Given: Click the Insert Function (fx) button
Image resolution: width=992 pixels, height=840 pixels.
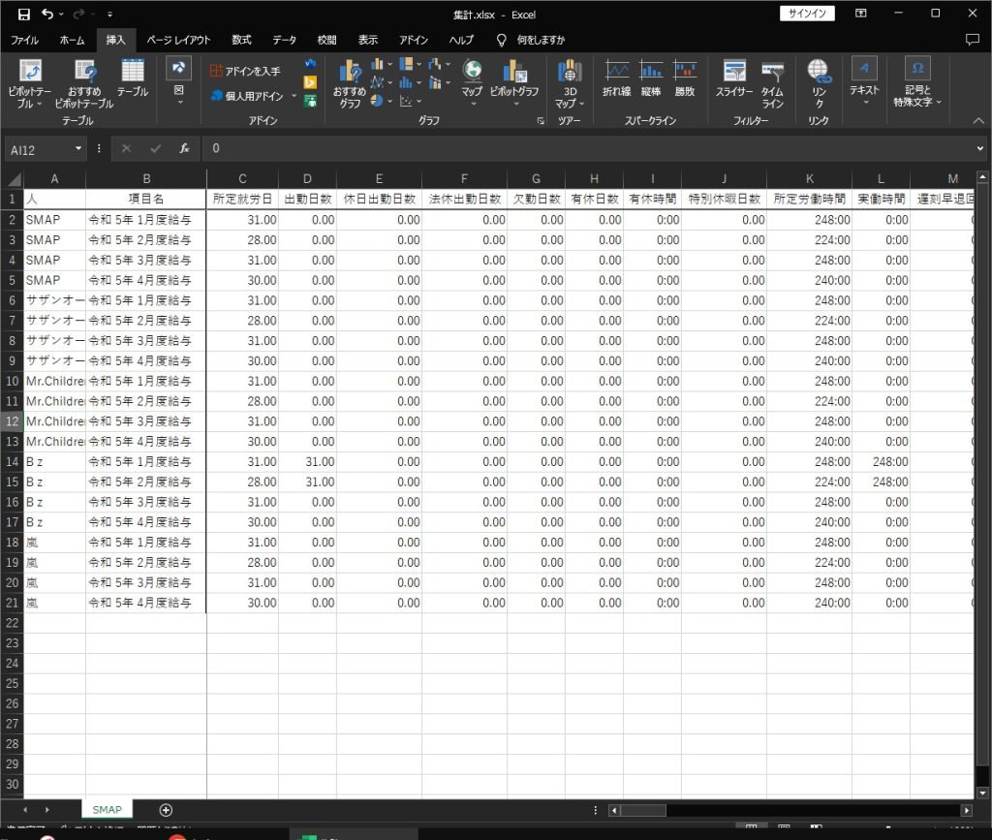Looking at the screenshot, I should tap(184, 148).
